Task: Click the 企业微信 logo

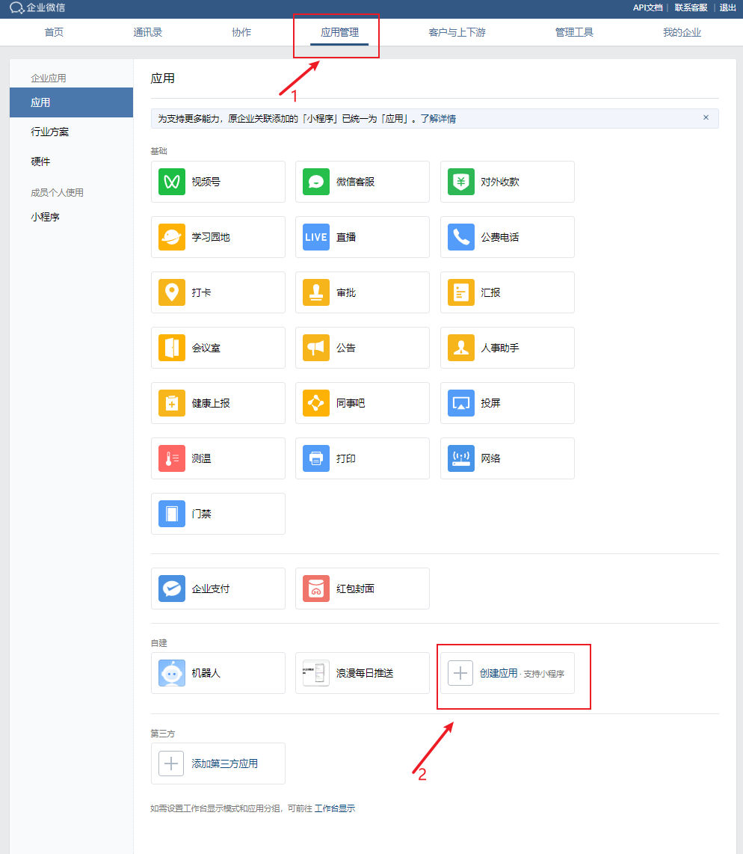Action: point(37,7)
